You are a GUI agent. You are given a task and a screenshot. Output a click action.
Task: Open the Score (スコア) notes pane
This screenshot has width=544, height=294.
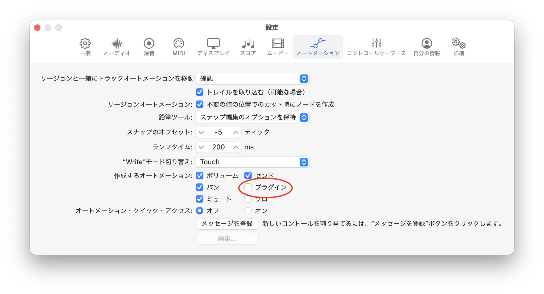click(x=248, y=47)
